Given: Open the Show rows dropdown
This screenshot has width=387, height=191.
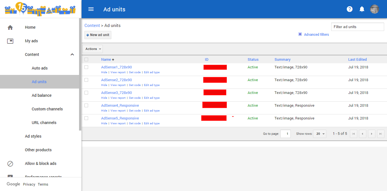Looking at the screenshot, I should click(320, 134).
